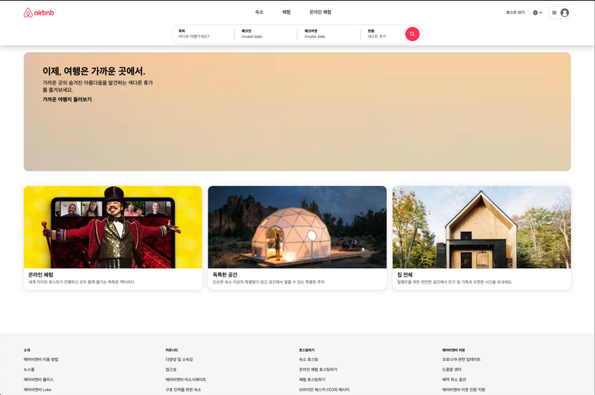
Task: Open the 체크아웃 date field
Action: click(329, 34)
